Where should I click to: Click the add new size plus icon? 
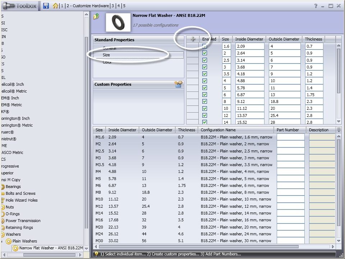click(x=193, y=39)
